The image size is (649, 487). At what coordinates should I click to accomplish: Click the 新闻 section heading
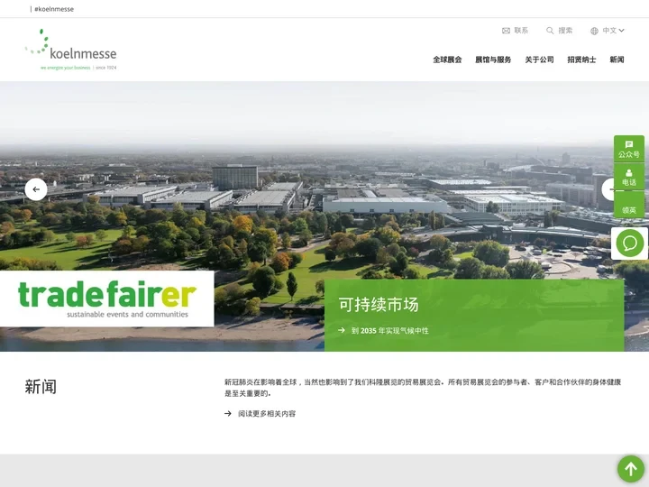tap(41, 386)
